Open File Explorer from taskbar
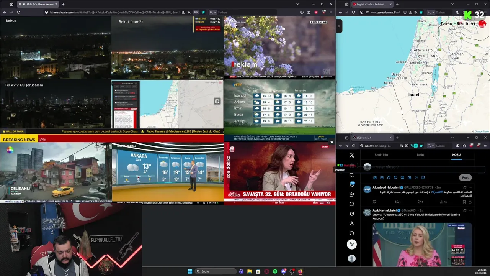490x276 pixels. 250,271
